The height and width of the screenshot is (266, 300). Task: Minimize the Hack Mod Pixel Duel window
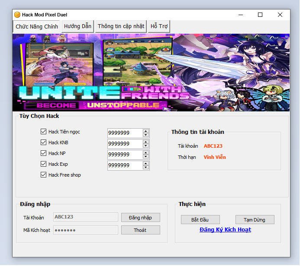point(241,15)
